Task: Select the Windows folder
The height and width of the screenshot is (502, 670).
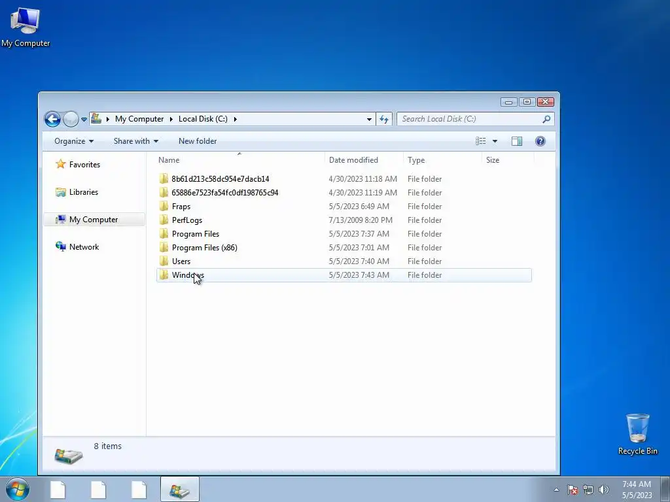Action: [x=344, y=275]
